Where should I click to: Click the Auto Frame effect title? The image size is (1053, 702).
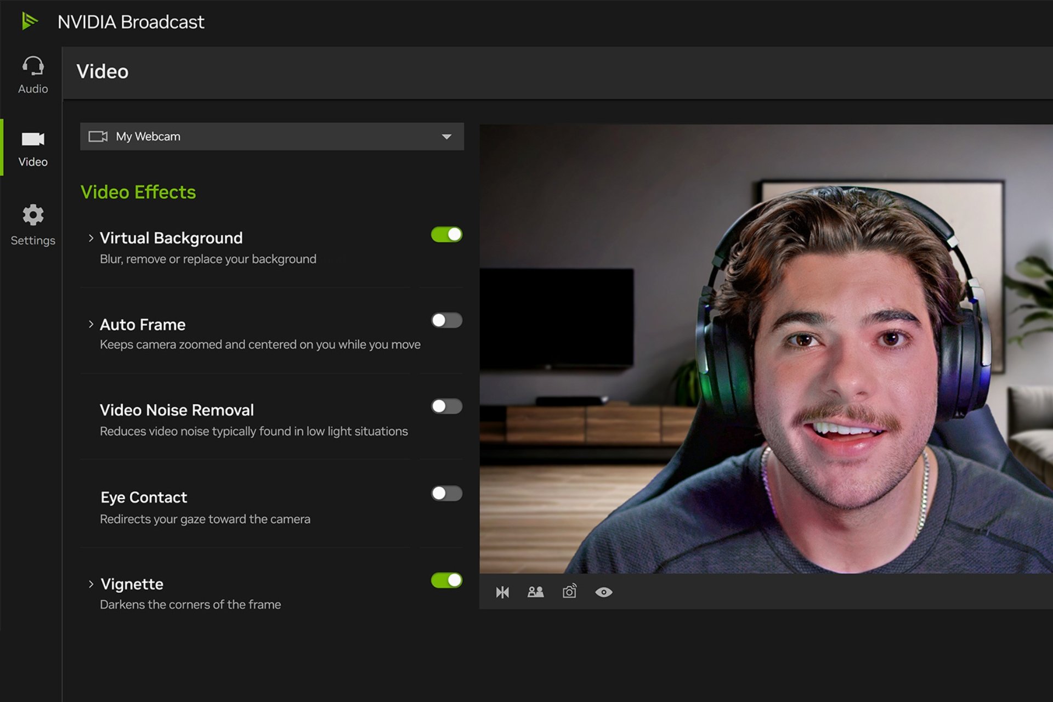[x=143, y=325]
